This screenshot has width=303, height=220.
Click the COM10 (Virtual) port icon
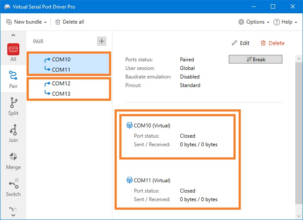pyautogui.click(x=129, y=125)
